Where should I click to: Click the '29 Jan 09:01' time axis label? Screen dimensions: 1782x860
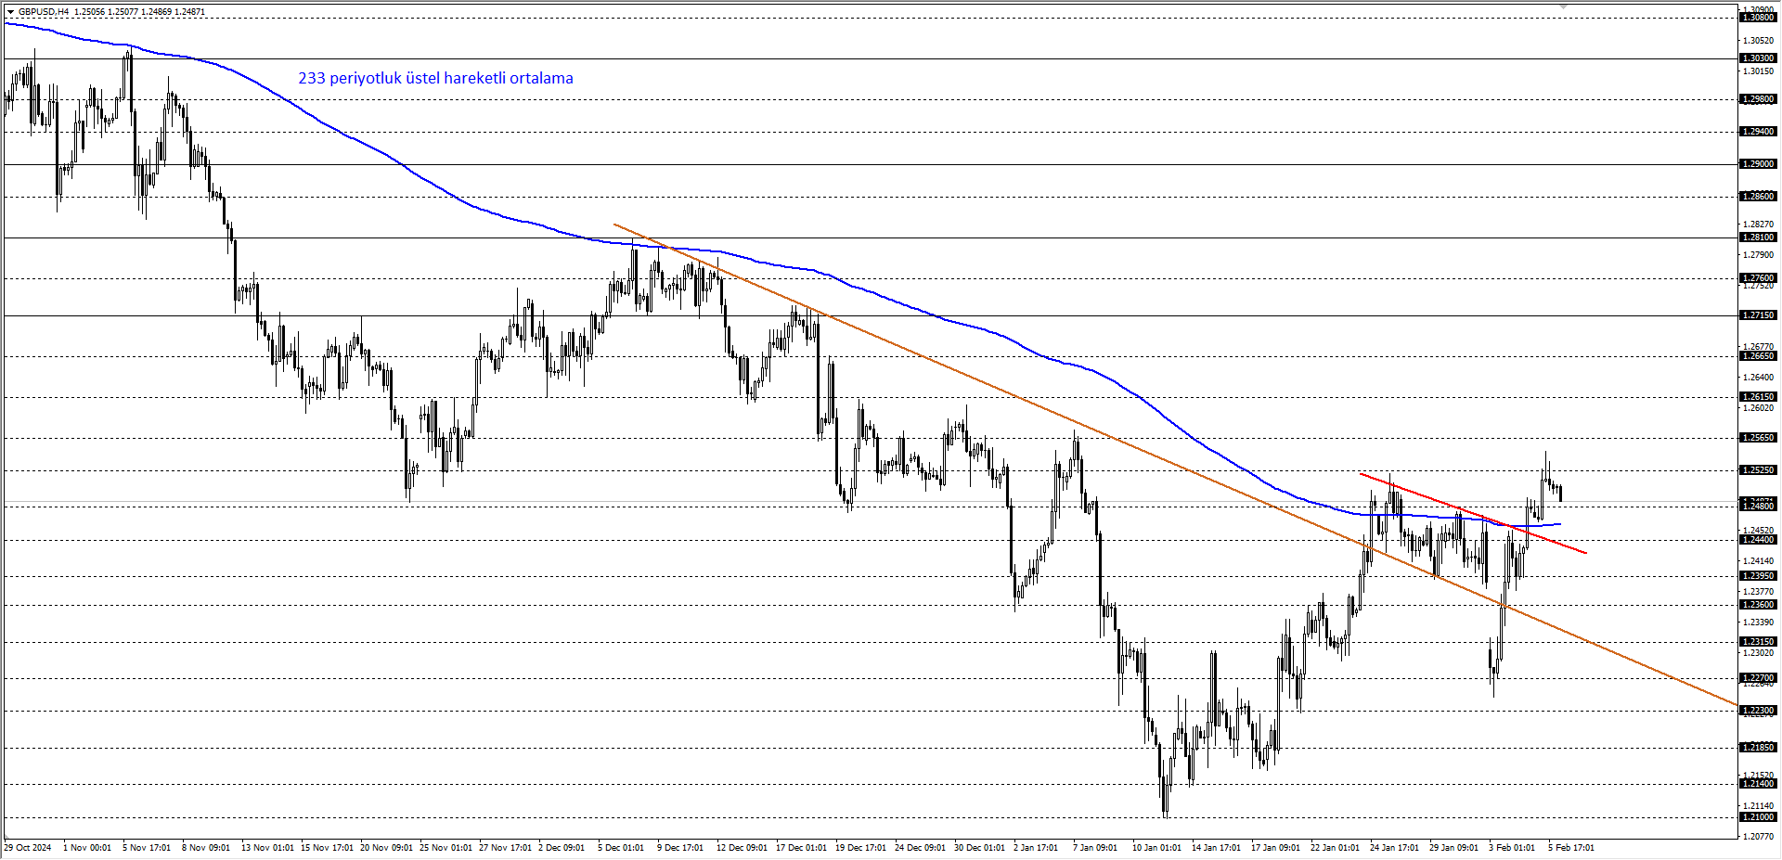[x=1454, y=848]
